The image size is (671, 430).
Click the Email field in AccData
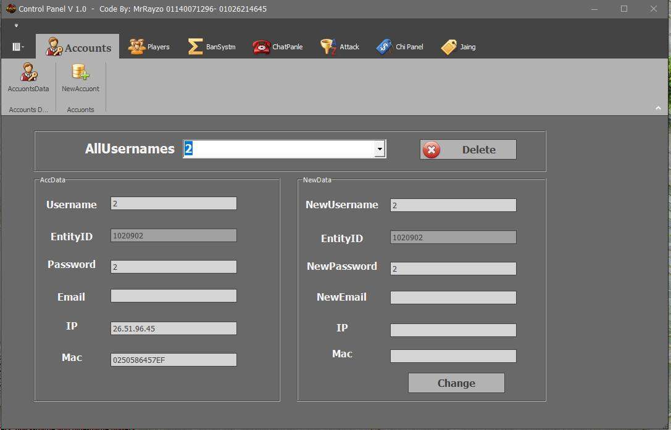click(173, 296)
